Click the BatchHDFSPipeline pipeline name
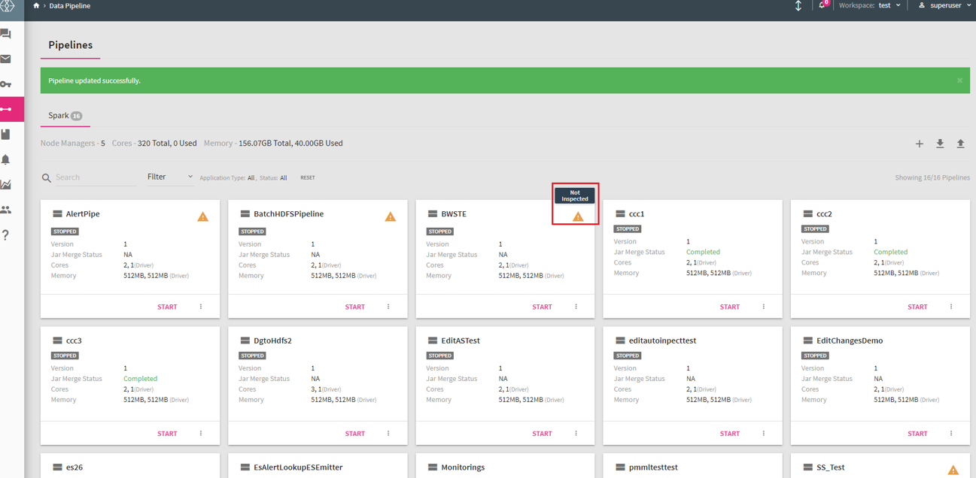Screen dimensions: 976x478 pos(288,214)
